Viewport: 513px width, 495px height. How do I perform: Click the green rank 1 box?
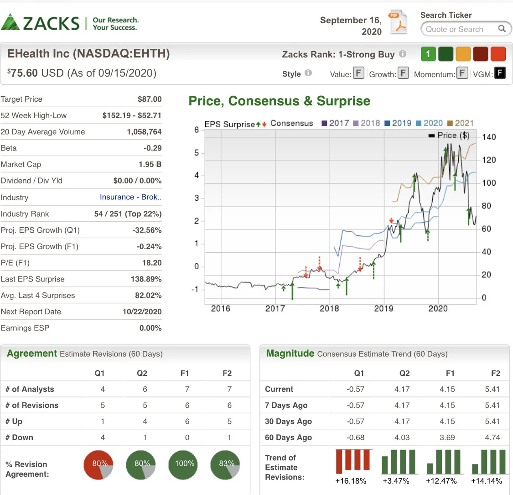tap(428, 54)
